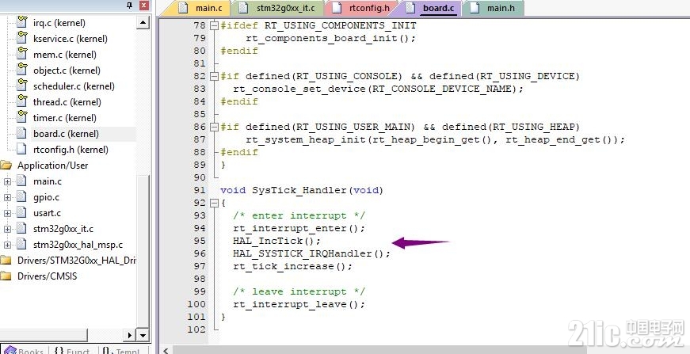
Task: Click the rt_components_board_init(); line
Action: (x=330, y=38)
